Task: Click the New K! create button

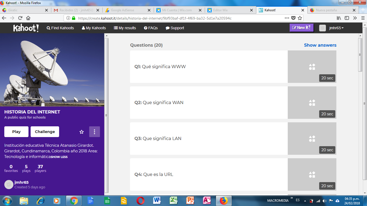Action: pos(301,28)
